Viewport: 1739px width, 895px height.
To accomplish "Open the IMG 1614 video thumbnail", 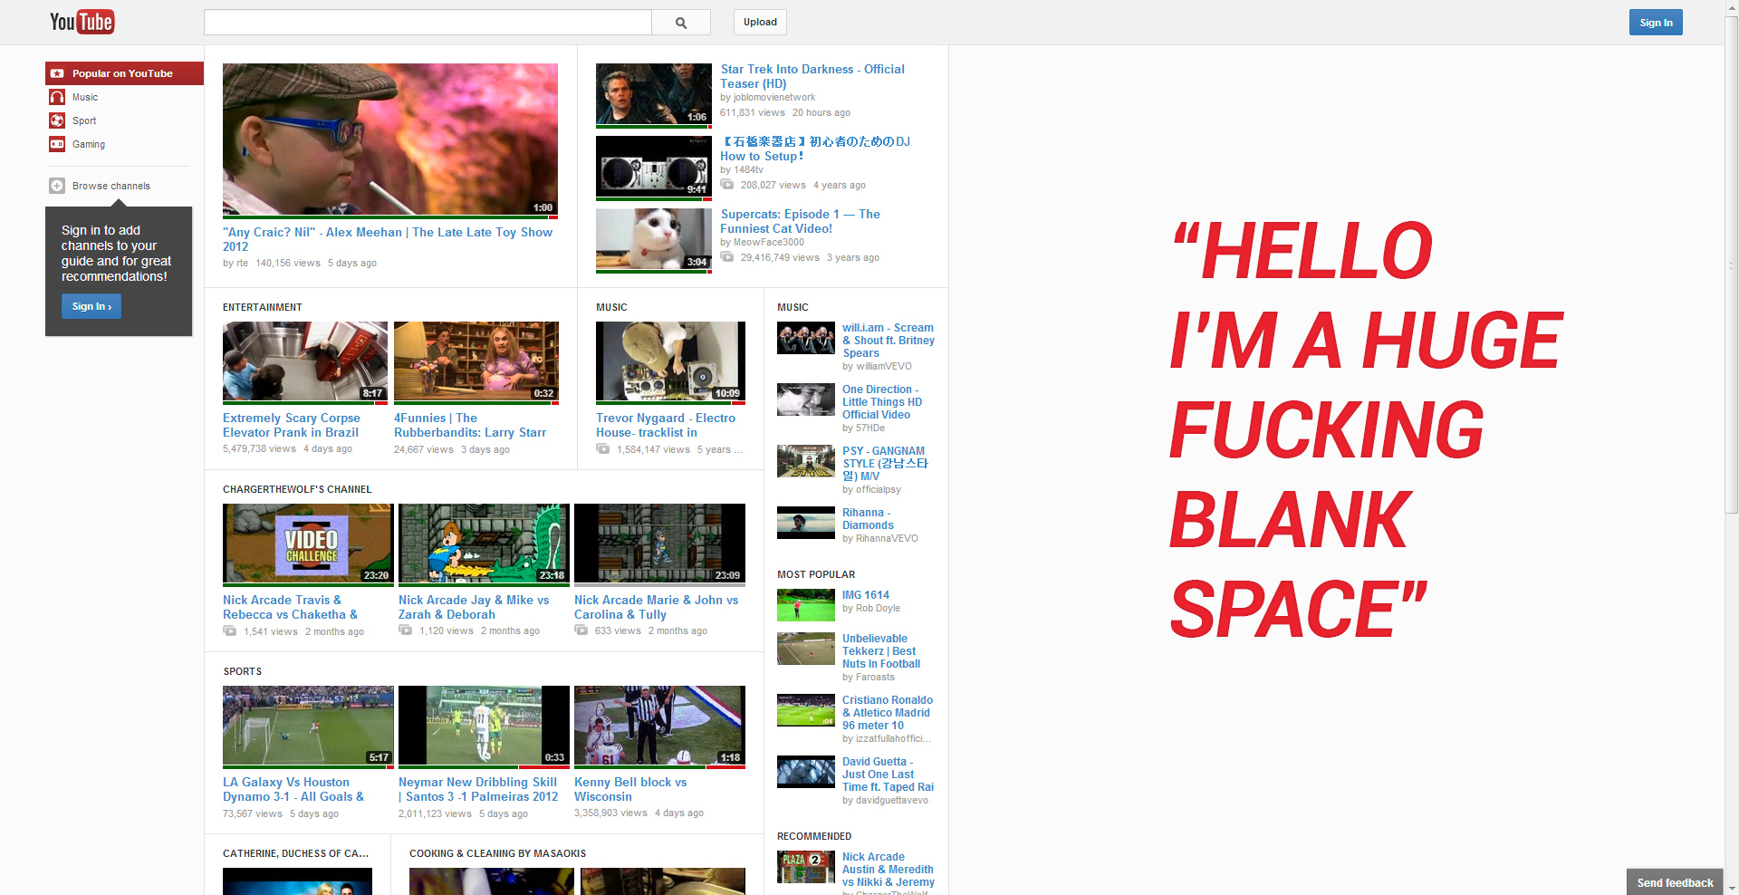I will pyautogui.click(x=806, y=605).
